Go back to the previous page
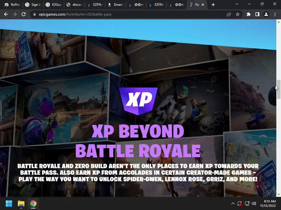This screenshot has height=210, width=281. coord(6,14)
